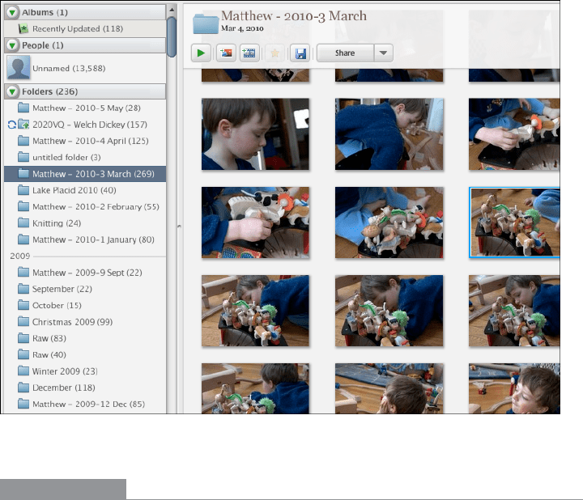Collapse the Folders section

pyautogui.click(x=12, y=91)
